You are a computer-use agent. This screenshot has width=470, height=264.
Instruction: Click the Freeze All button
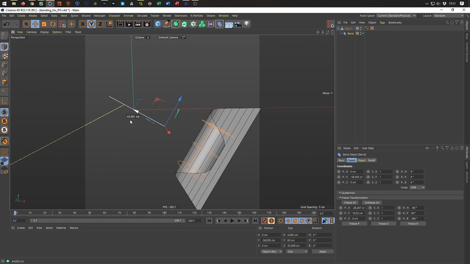click(x=350, y=203)
